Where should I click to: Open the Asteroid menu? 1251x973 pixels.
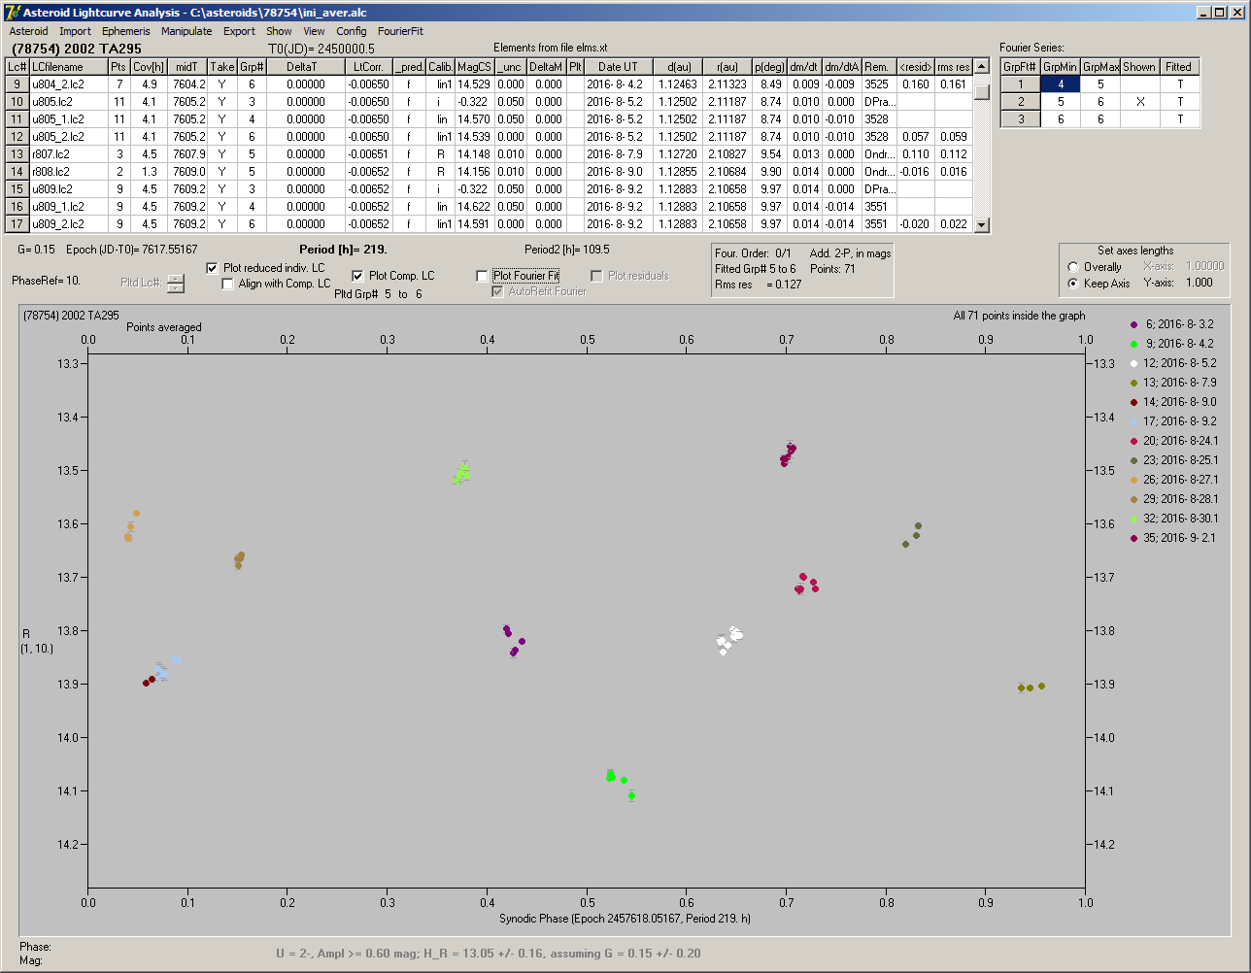[28, 31]
